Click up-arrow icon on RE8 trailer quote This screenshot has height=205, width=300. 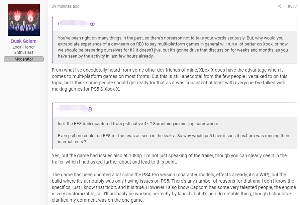(x=90, y=109)
